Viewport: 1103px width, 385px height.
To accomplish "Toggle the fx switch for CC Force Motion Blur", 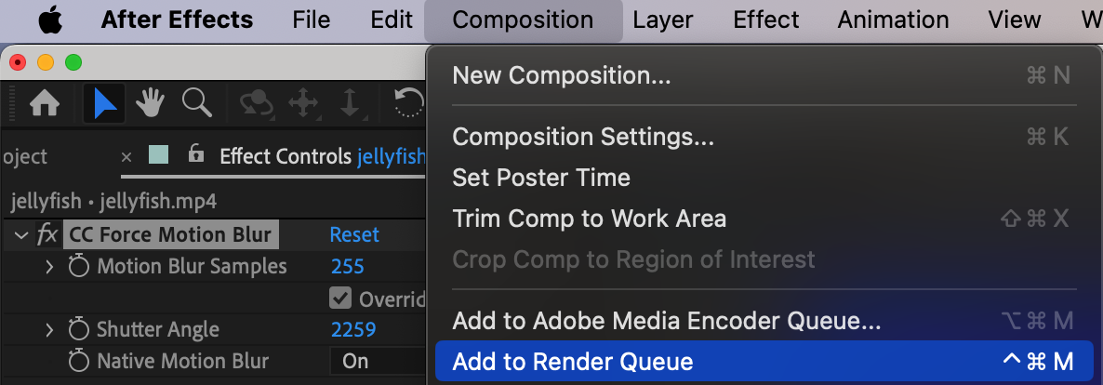I will [x=47, y=234].
